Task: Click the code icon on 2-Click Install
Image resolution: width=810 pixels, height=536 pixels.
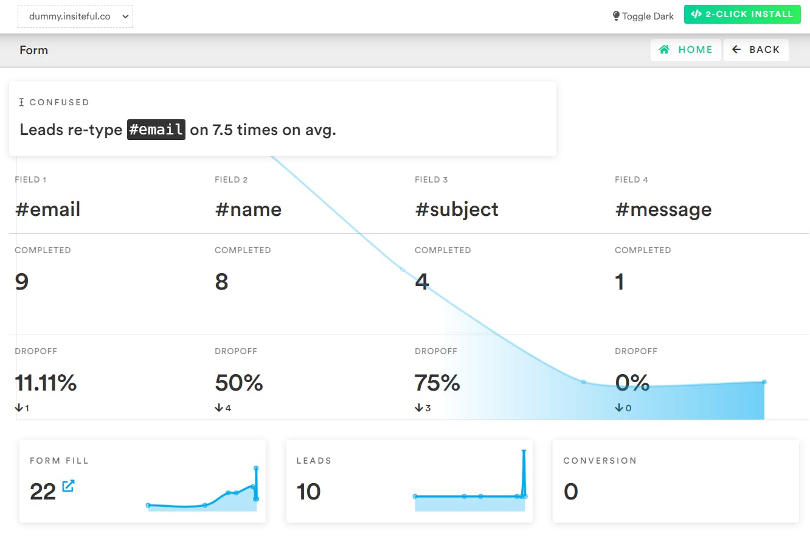Action: click(x=697, y=15)
